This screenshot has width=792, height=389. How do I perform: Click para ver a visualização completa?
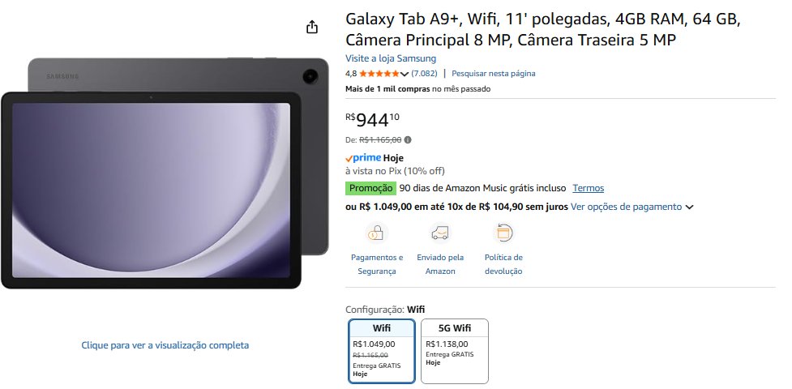pyautogui.click(x=165, y=345)
